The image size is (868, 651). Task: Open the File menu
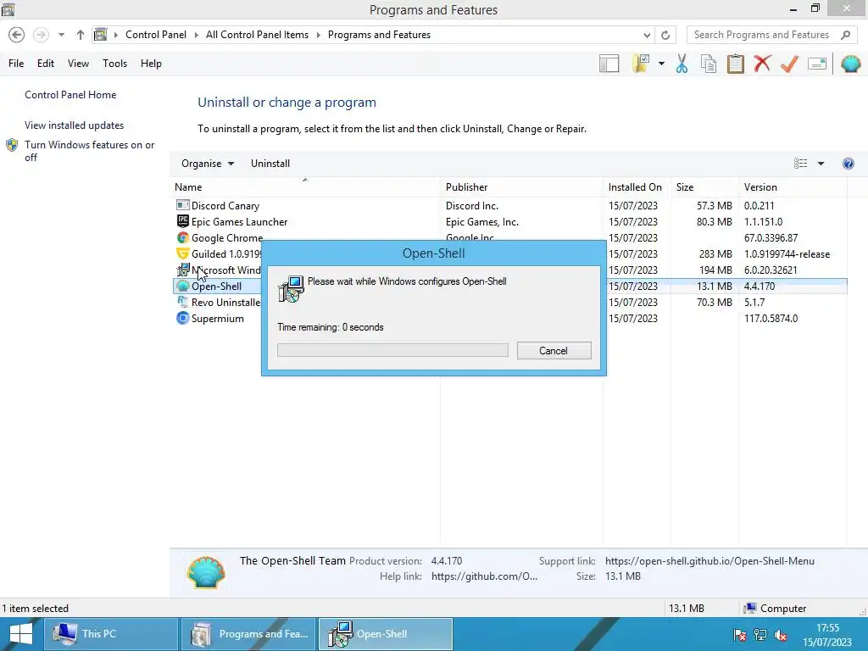tap(16, 63)
